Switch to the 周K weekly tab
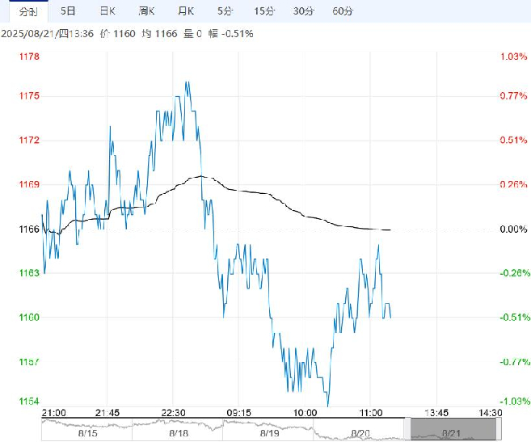 click(x=146, y=11)
